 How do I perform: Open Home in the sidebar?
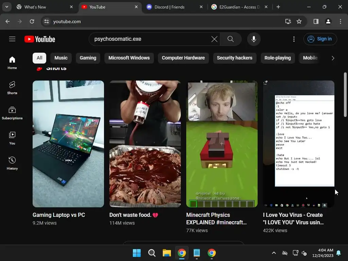[x=12, y=63]
